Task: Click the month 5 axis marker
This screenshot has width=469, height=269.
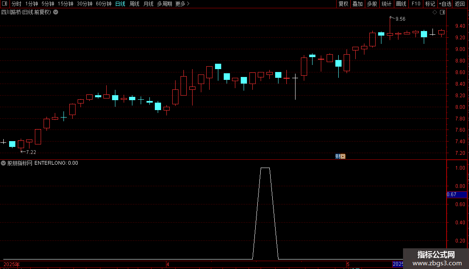Action: [x=348, y=264]
